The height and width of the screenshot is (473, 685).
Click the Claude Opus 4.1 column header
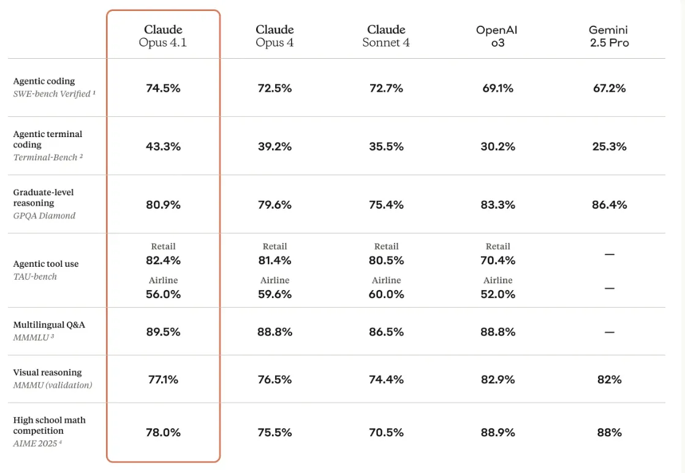163,36
